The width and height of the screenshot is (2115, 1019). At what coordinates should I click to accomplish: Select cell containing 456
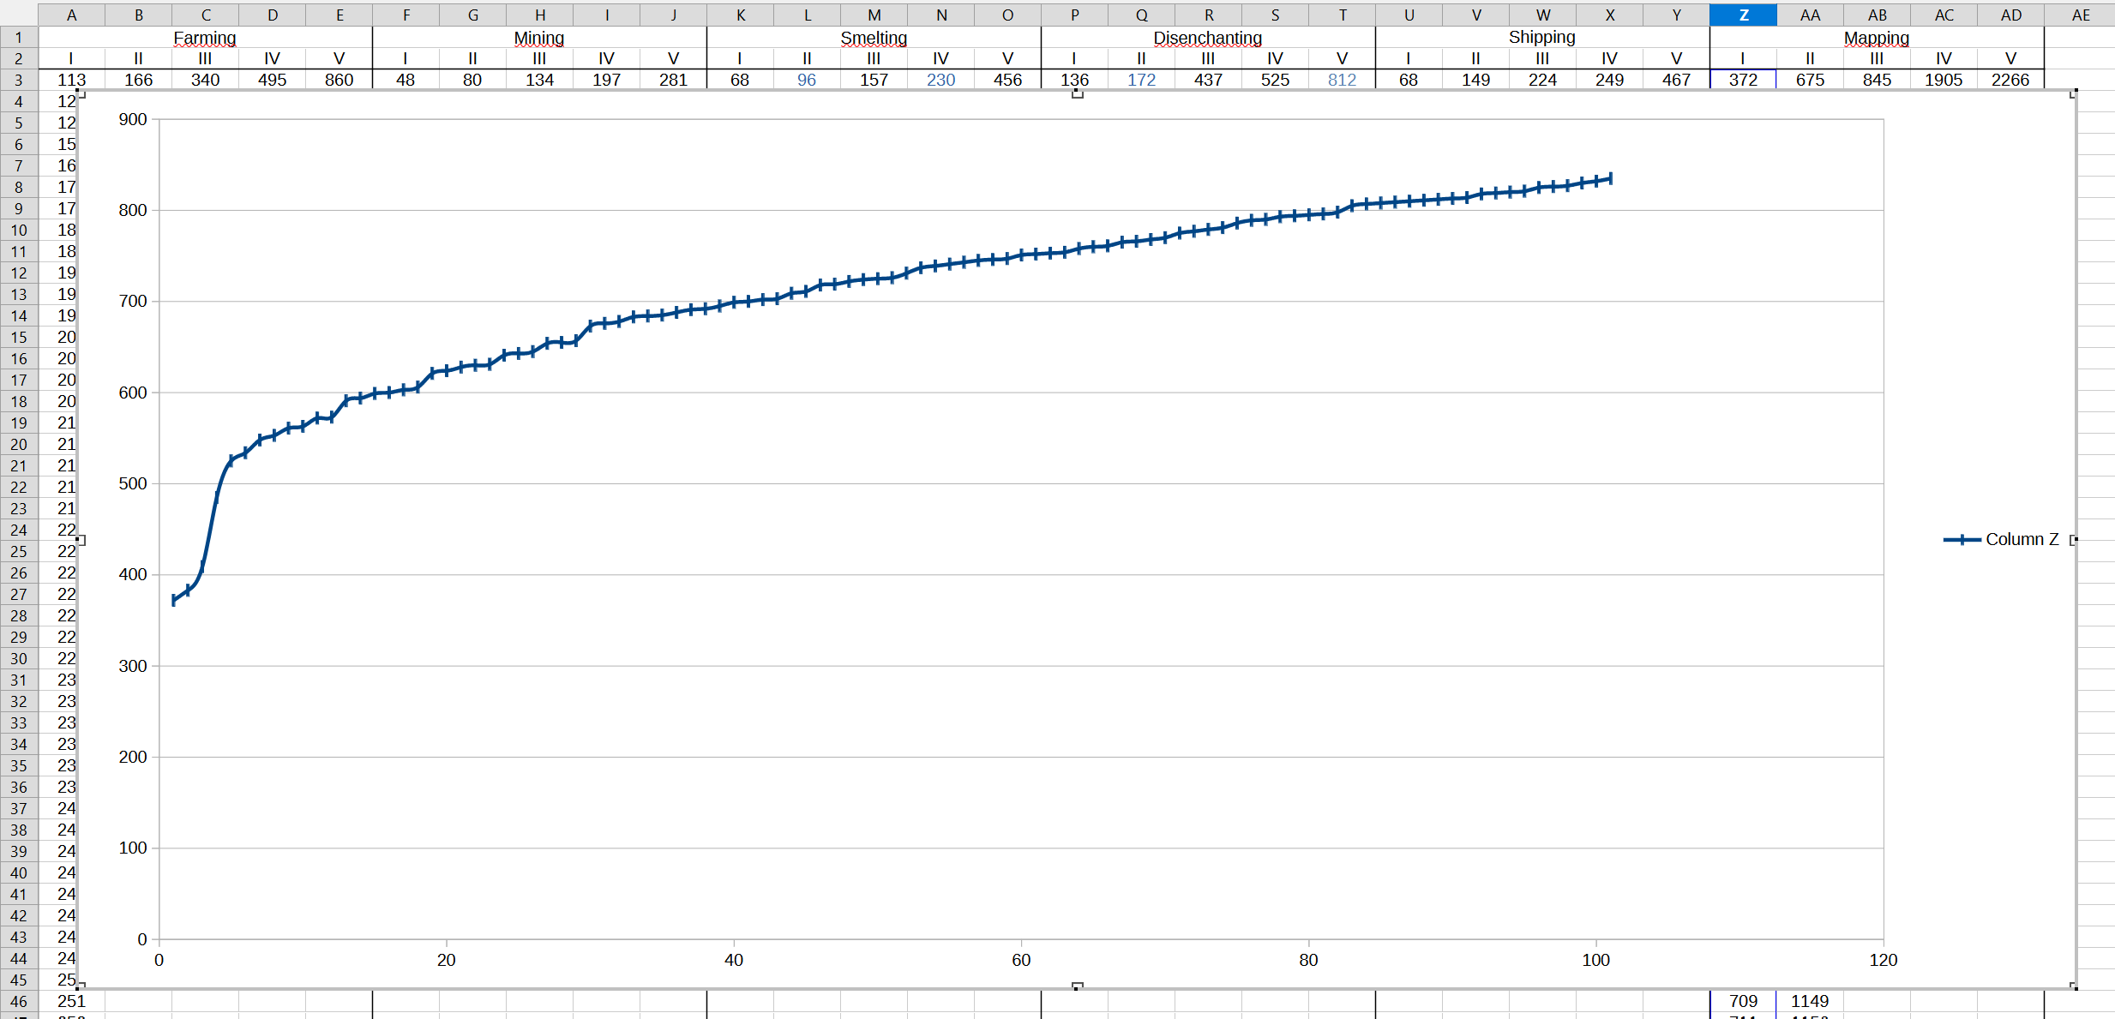1007,80
